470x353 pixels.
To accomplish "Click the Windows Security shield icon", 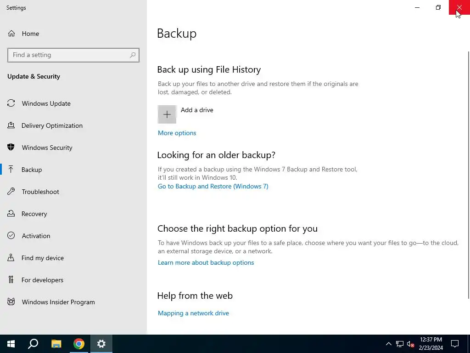I will [11, 148].
